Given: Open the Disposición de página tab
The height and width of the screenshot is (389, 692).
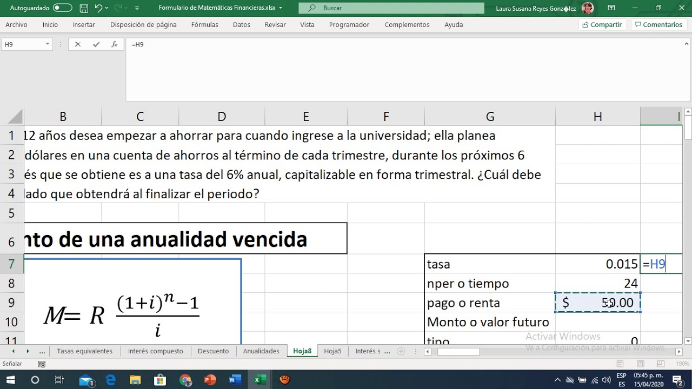Looking at the screenshot, I should pos(143,25).
